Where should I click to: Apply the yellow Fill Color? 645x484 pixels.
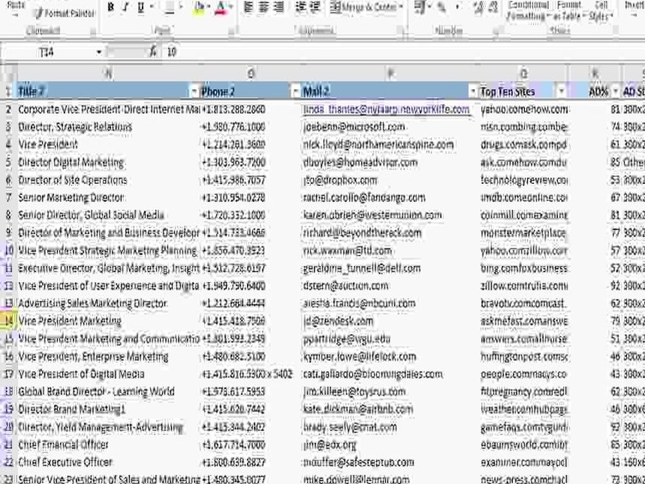click(x=199, y=7)
